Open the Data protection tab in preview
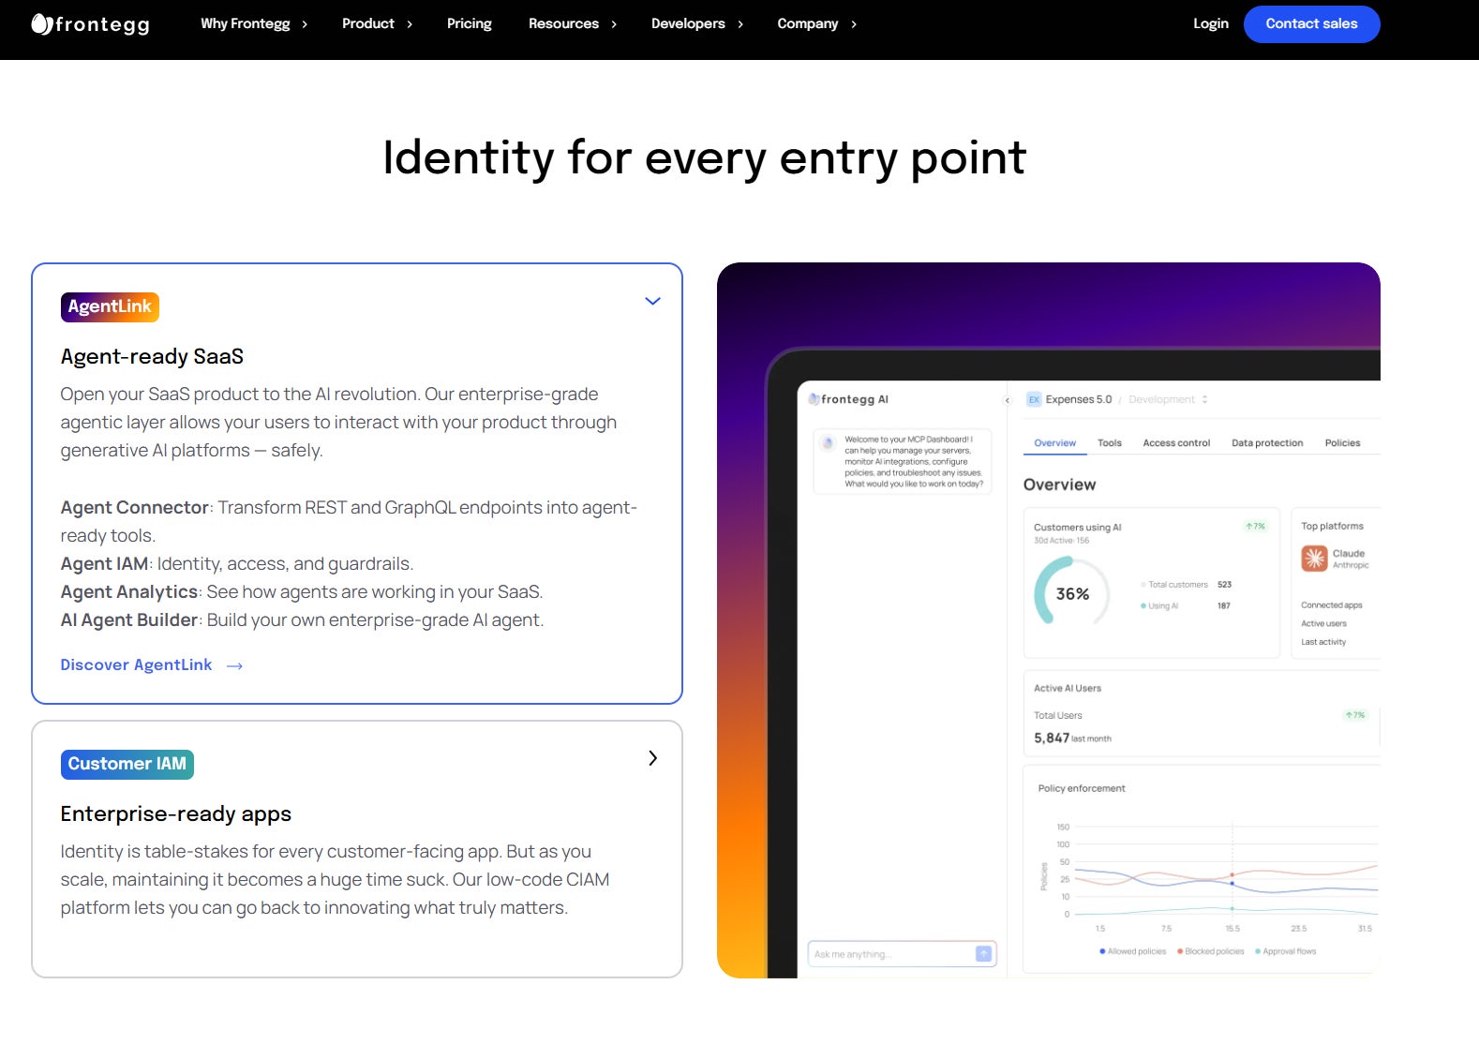Viewport: 1479px width, 1059px height. [1267, 443]
